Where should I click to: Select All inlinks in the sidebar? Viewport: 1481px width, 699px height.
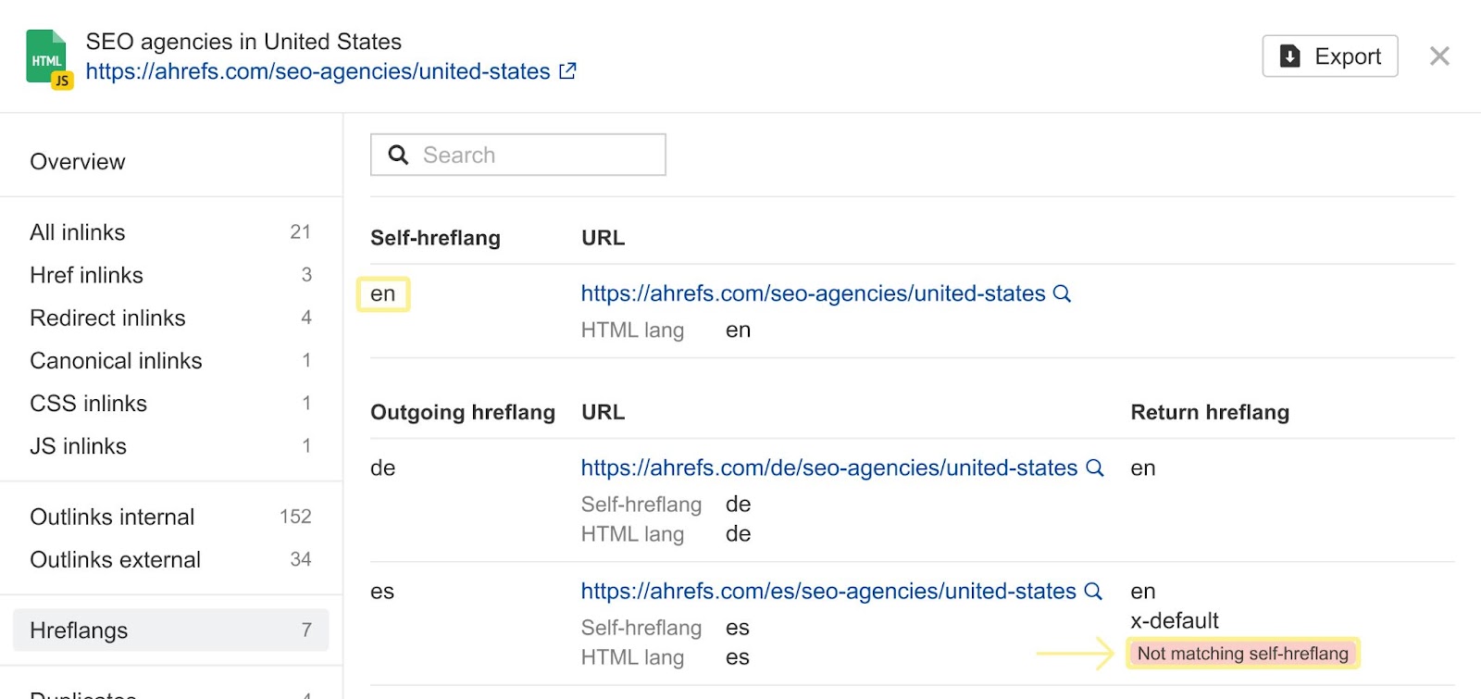(x=78, y=232)
